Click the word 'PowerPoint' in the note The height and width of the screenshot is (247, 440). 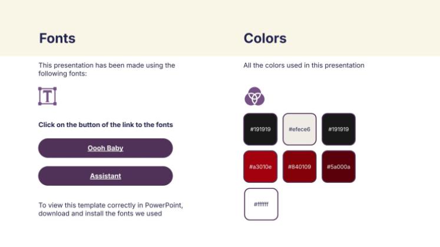tap(172, 205)
